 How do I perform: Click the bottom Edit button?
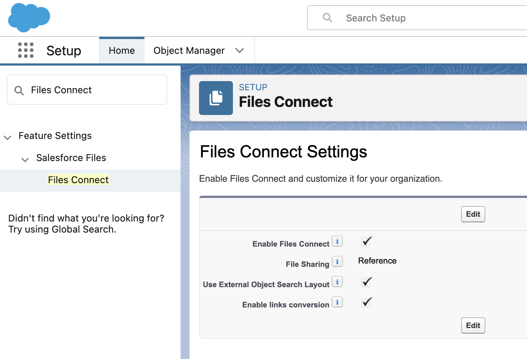(473, 325)
